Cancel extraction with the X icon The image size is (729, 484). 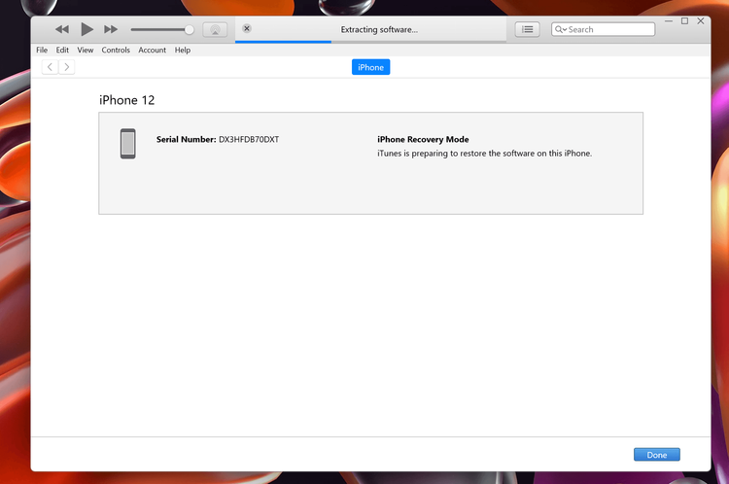[x=247, y=29]
